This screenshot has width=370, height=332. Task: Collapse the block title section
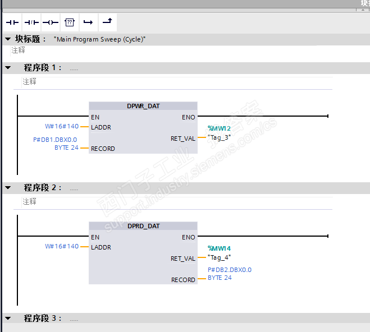8,39
